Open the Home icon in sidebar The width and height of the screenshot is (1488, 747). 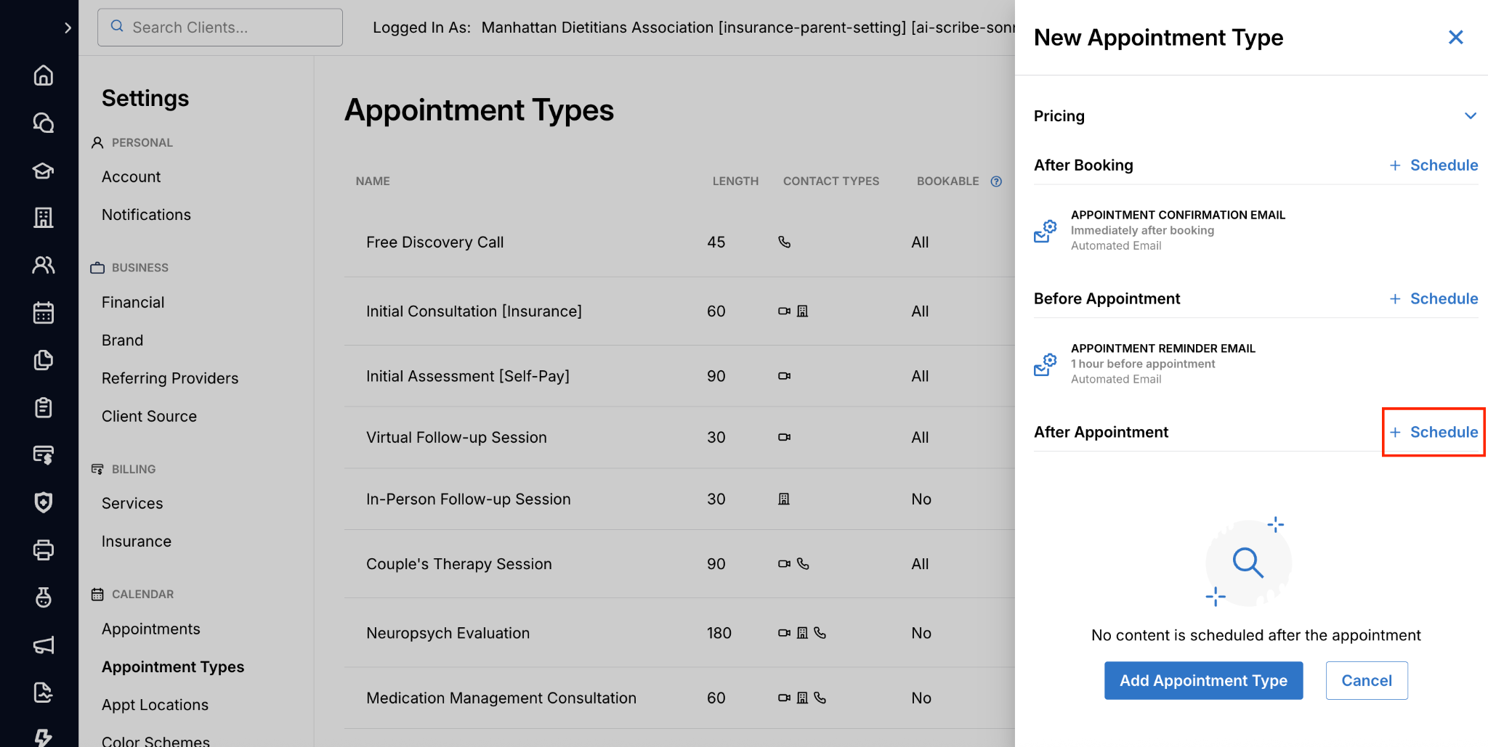pos(44,75)
